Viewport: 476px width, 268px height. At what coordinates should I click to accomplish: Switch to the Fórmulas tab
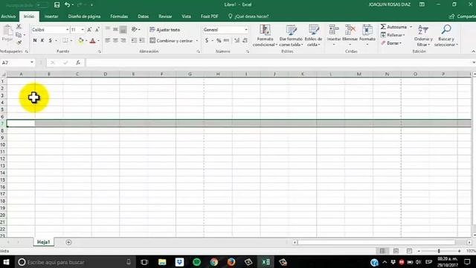click(x=119, y=16)
